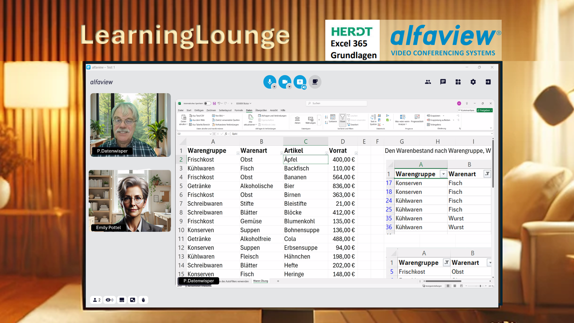Screen dimensions: 574x323
Task: Click the coffee break status icon
Action: point(315,82)
